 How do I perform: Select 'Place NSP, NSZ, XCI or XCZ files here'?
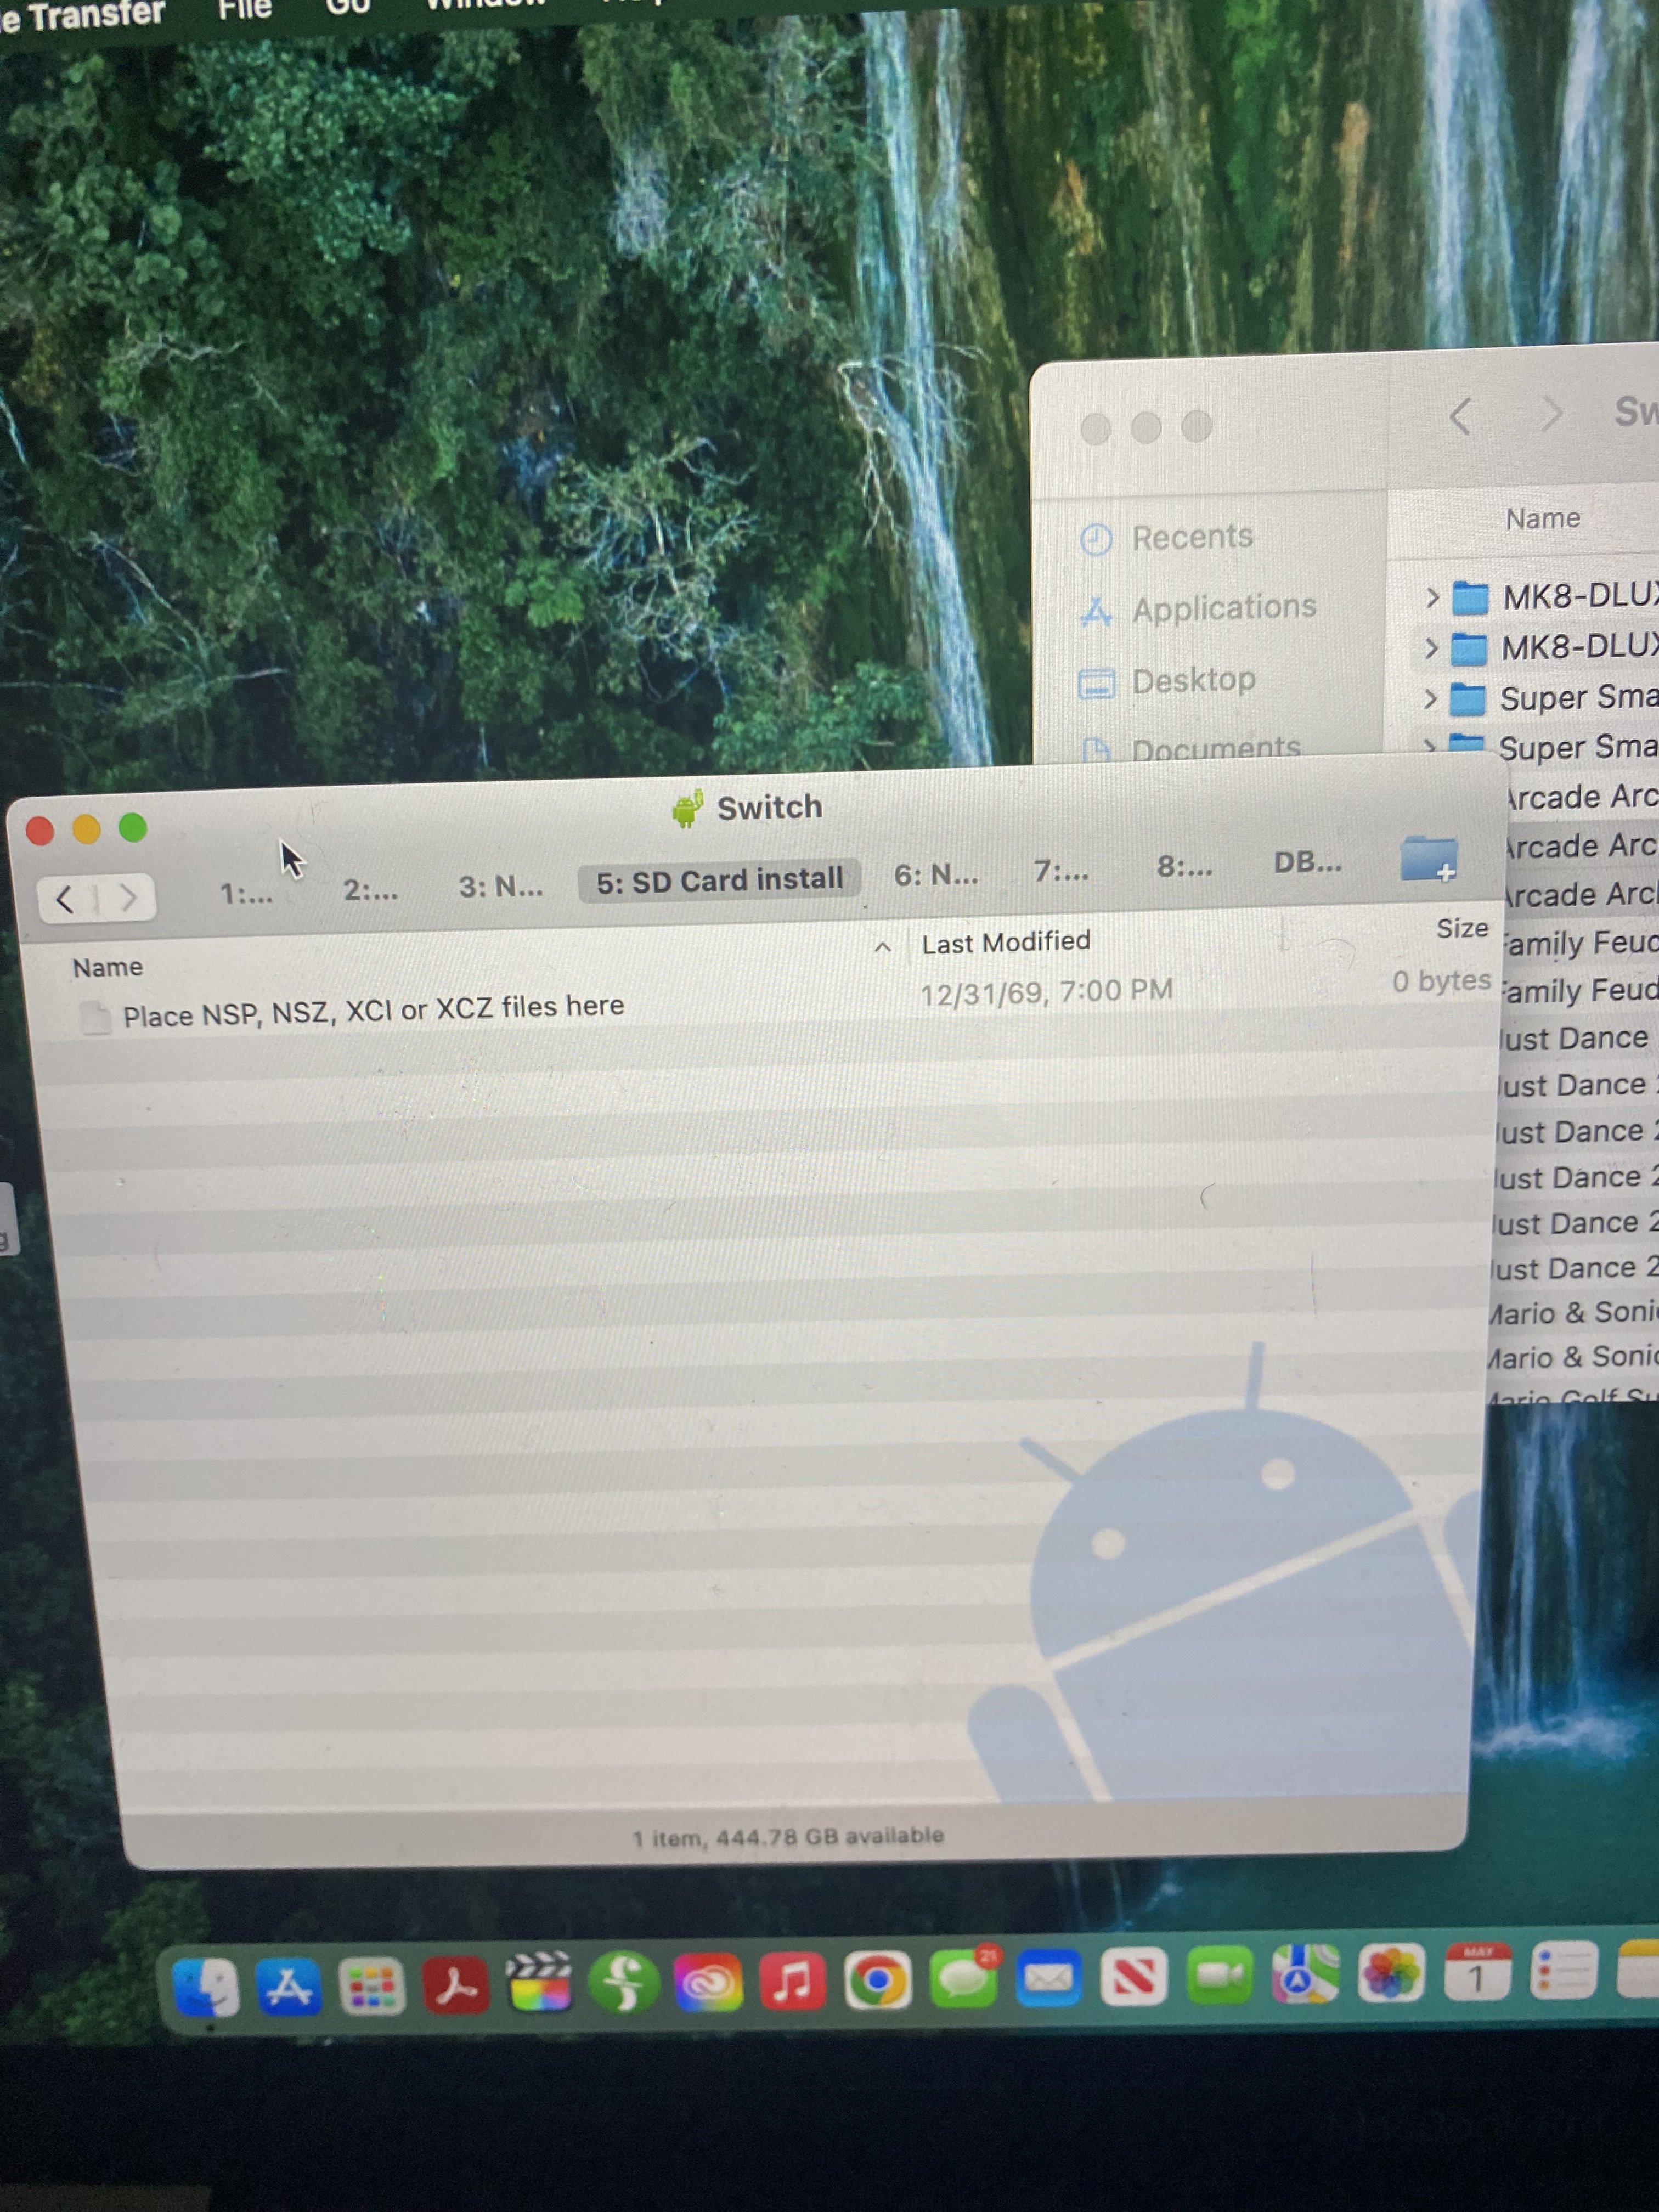tap(373, 1010)
